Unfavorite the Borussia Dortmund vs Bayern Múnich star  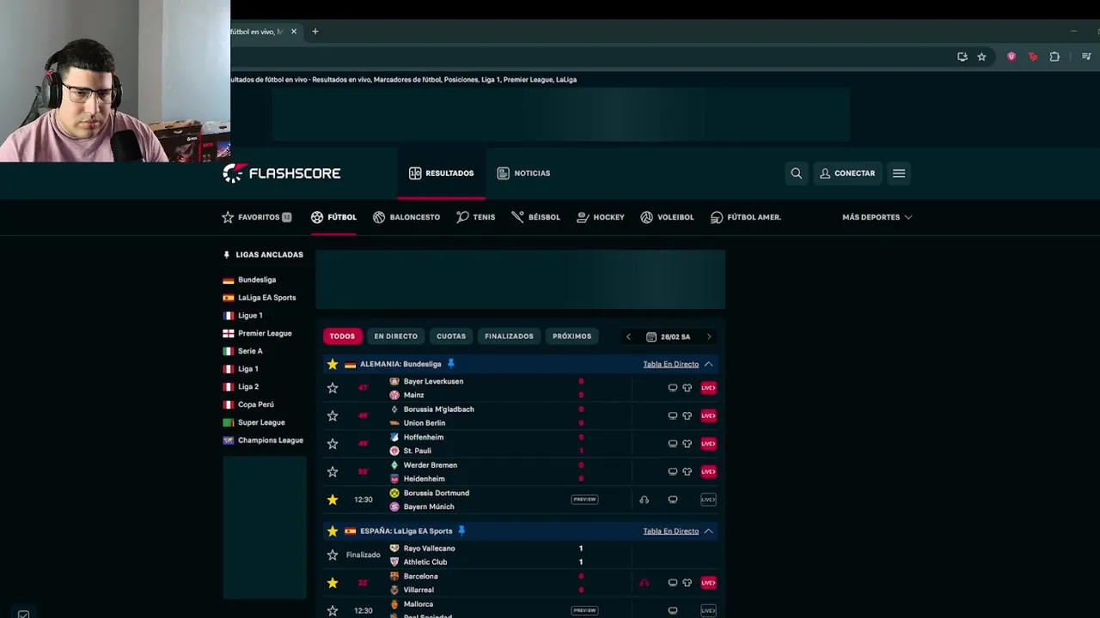(x=333, y=500)
